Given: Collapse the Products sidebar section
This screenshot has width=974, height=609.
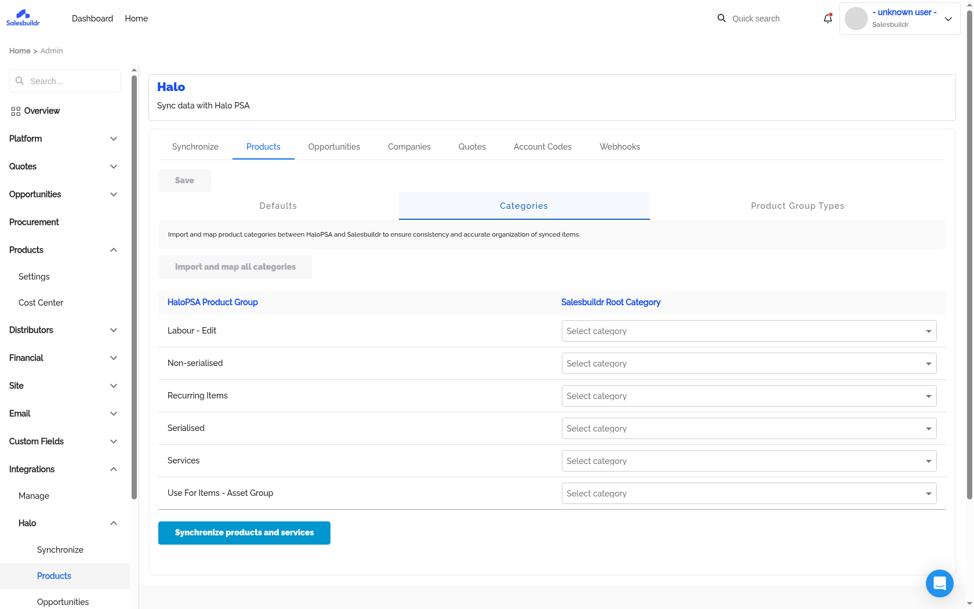Looking at the screenshot, I should click(114, 250).
